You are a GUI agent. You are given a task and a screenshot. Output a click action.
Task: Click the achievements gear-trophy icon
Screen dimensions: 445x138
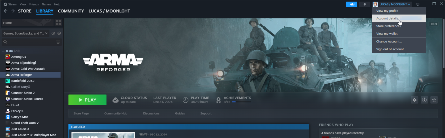pos(219,100)
